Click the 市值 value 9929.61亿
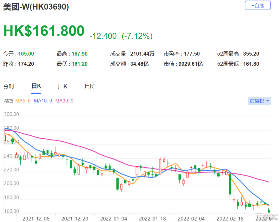 click(x=190, y=64)
